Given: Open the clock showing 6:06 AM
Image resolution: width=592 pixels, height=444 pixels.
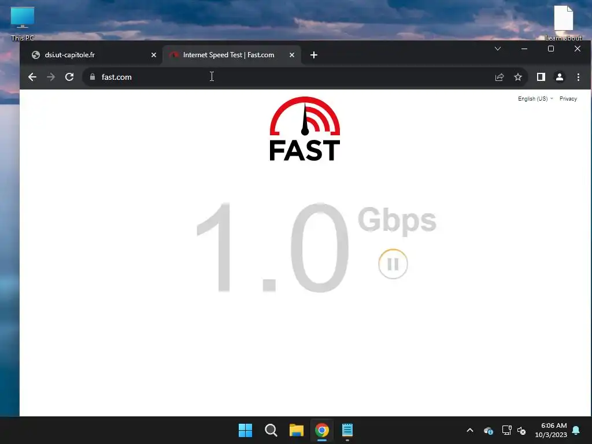Looking at the screenshot, I should coord(551,430).
